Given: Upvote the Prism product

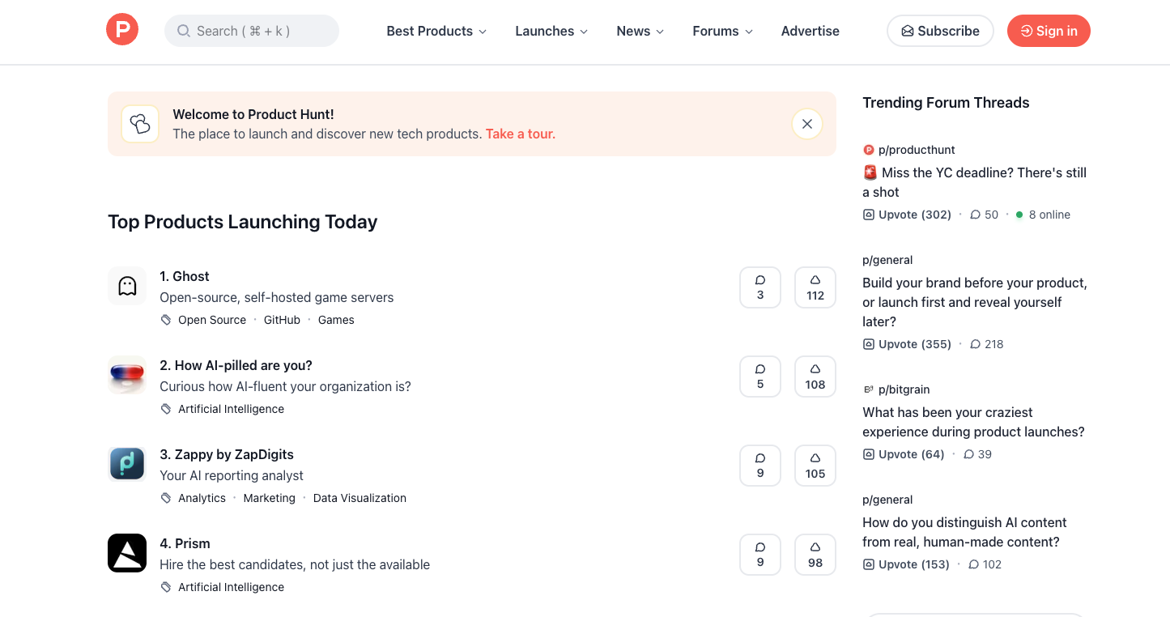Looking at the screenshot, I should (815, 555).
